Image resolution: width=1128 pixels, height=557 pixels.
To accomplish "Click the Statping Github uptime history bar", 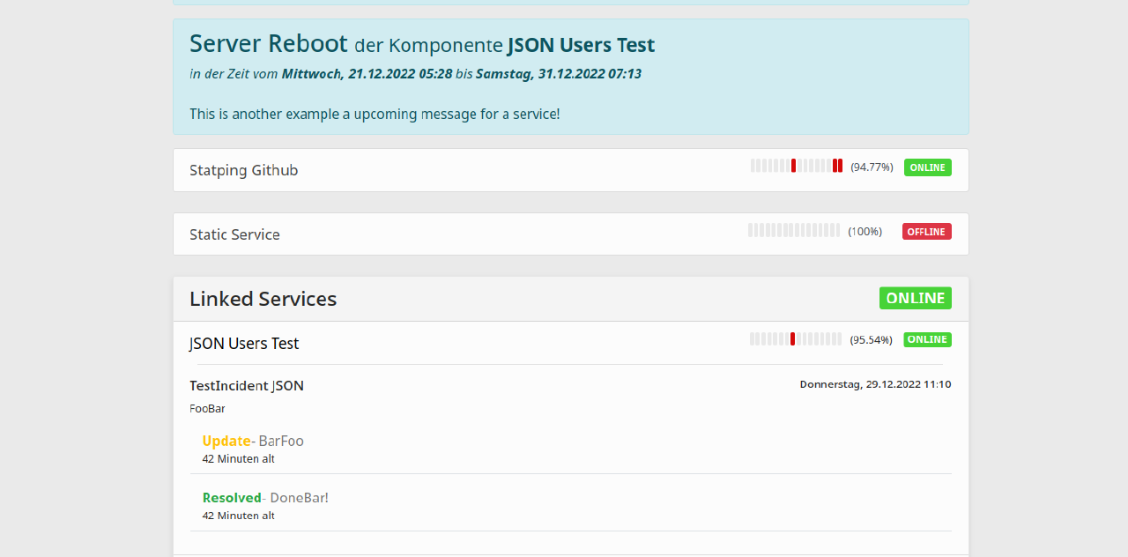I will 796,166.
